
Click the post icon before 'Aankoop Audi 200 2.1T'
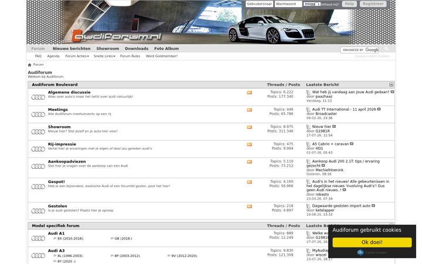point(308,161)
